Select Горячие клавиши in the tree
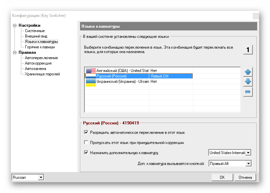Image resolution: width=270 pixels, height=193 pixels. (x=40, y=47)
